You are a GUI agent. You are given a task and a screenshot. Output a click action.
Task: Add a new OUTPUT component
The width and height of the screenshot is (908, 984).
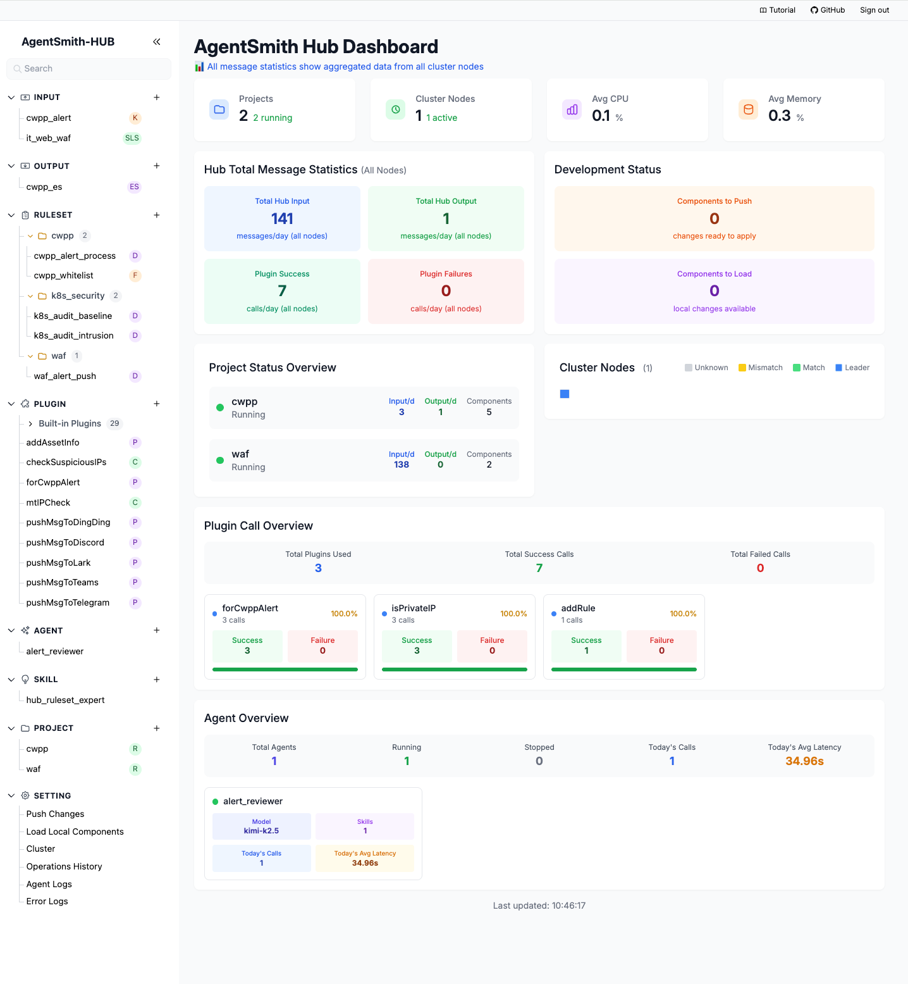[x=157, y=166]
